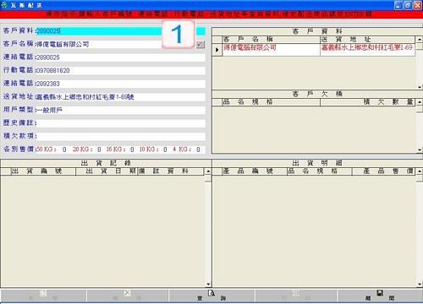Screen dimensions: 423x304
Task: Click the green app icon in title bar
Action: [4, 5]
